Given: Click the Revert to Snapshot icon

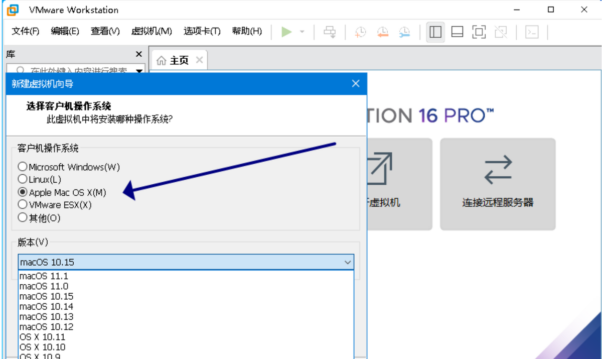Looking at the screenshot, I should pyautogui.click(x=382, y=32).
